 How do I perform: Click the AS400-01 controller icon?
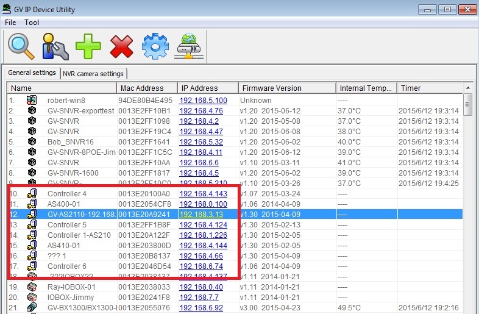click(32, 204)
